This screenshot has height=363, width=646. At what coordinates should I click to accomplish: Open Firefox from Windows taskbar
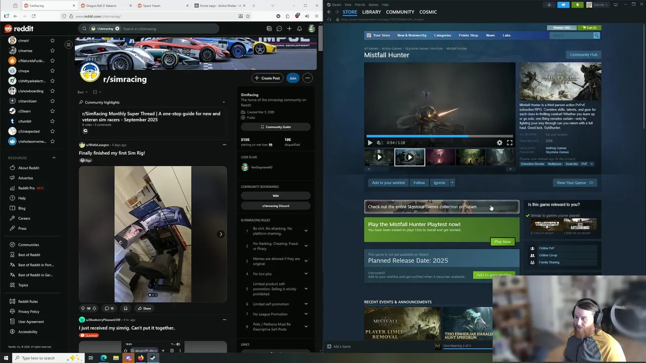pyautogui.click(x=140, y=358)
